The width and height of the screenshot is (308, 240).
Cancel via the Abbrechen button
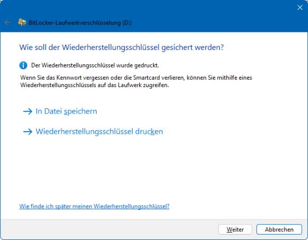pyautogui.click(x=279, y=229)
